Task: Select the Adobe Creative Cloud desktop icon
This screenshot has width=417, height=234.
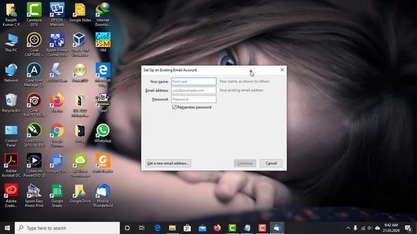Action: pos(11,196)
